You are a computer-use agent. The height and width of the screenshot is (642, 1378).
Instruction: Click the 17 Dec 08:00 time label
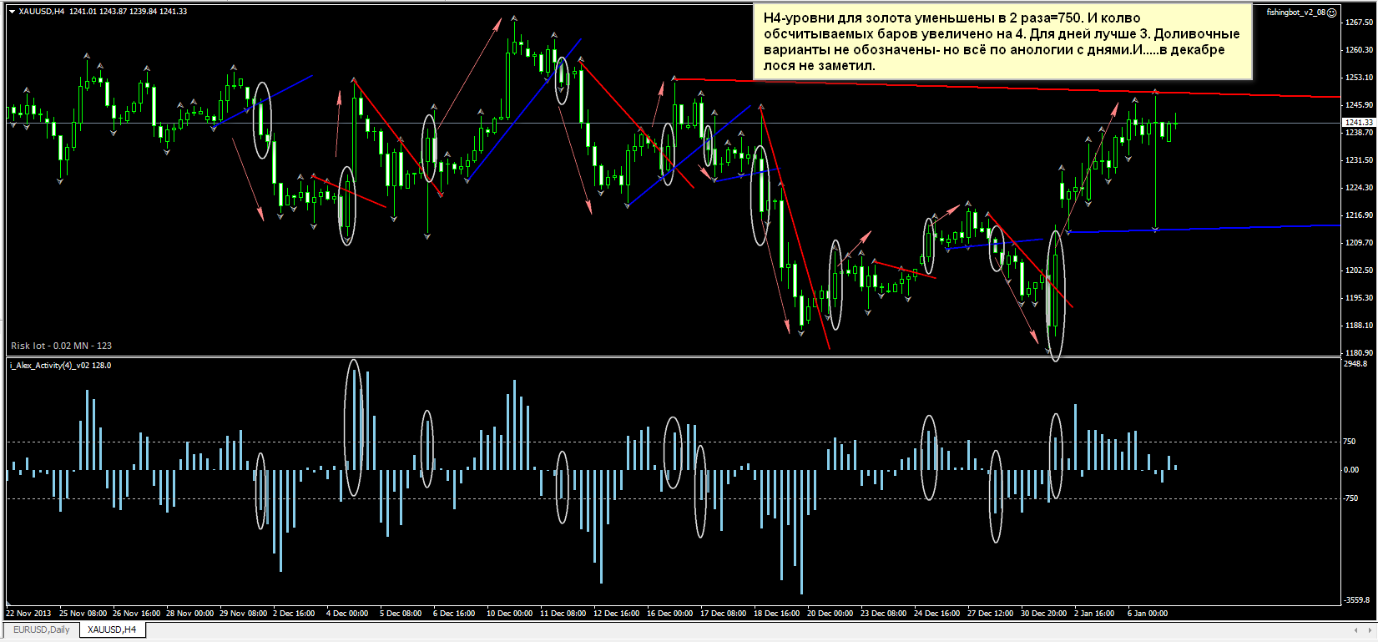[x=723, y=614]
